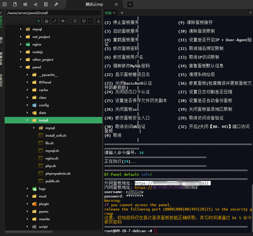Expand the nodejs folder
253x236 pixels.
(x=21, y=52)
